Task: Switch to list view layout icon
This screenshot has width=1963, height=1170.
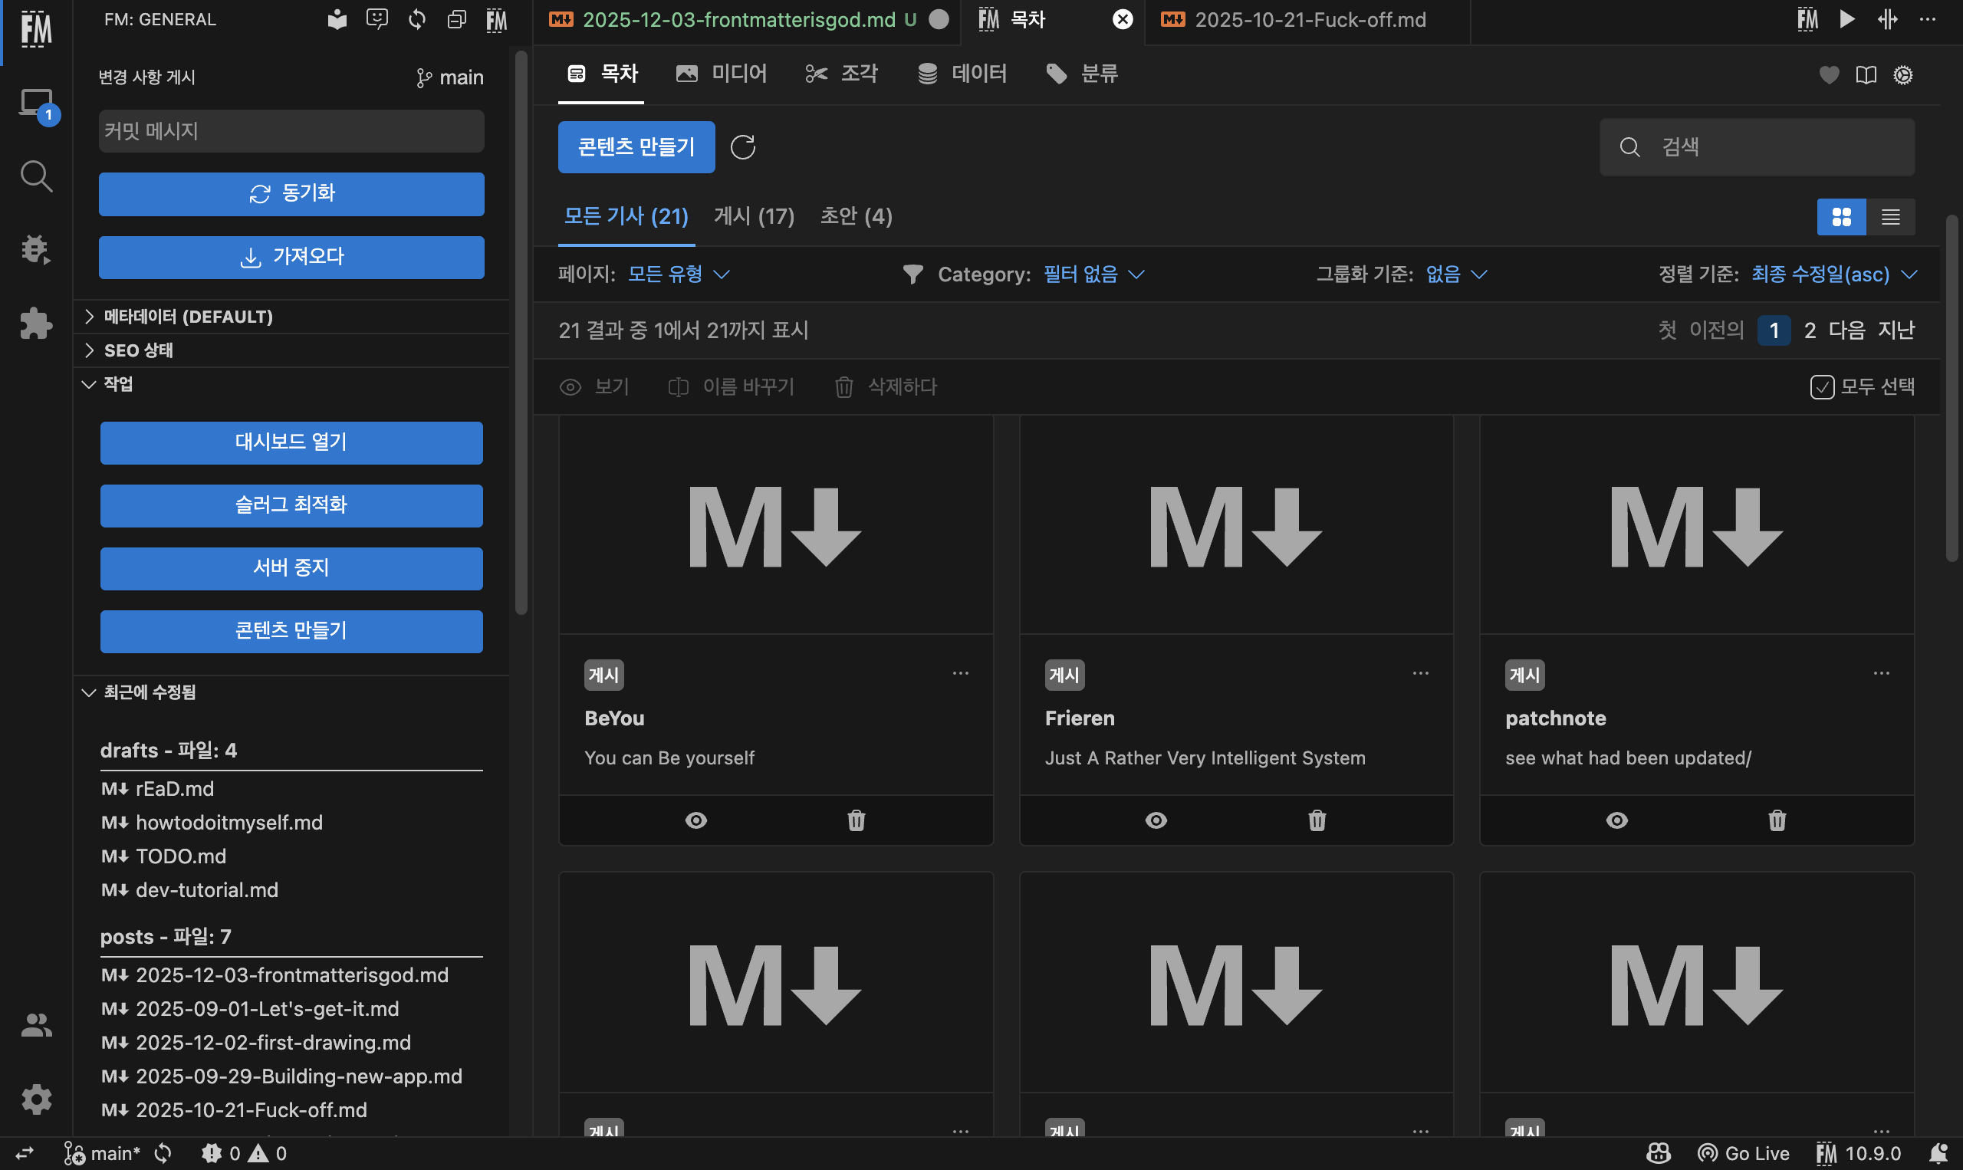Action: tap(1889, 217)
